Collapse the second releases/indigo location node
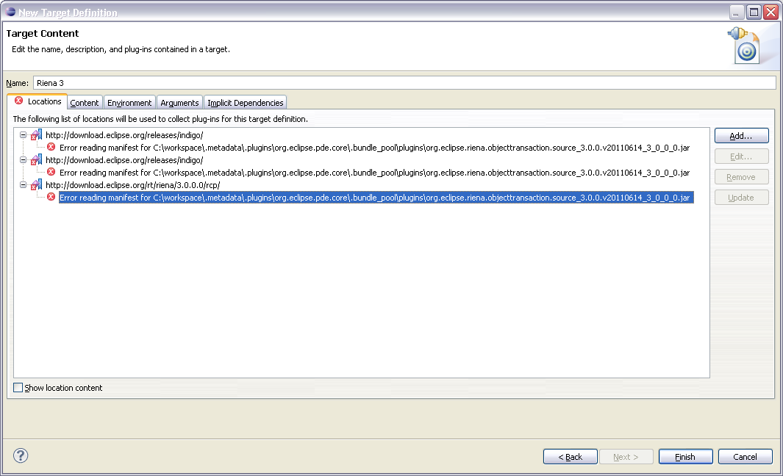This screenshot has width=783, height=476. tap(23, 159)
